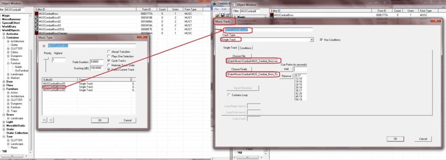Collapse the Container tree node
Image resolution: width=446 pixels, height=160 pixels.
[x=4, y=37]
